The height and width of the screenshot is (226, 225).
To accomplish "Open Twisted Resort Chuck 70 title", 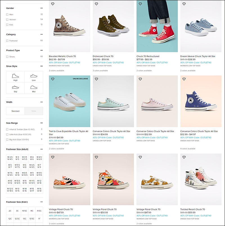I will point(193,209).
